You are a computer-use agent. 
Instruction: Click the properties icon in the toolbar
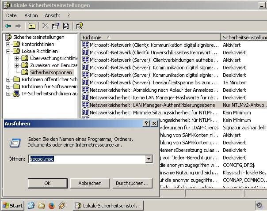55,26
